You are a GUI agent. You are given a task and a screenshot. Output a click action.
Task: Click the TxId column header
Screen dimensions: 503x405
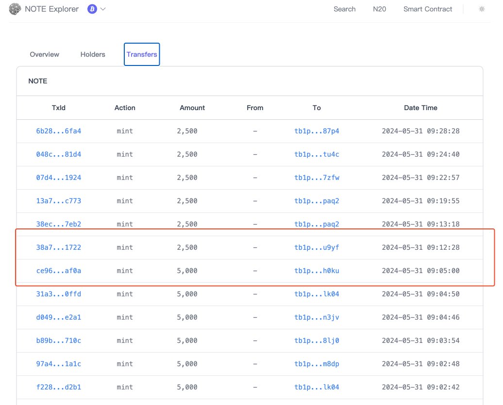click(58, 108)
